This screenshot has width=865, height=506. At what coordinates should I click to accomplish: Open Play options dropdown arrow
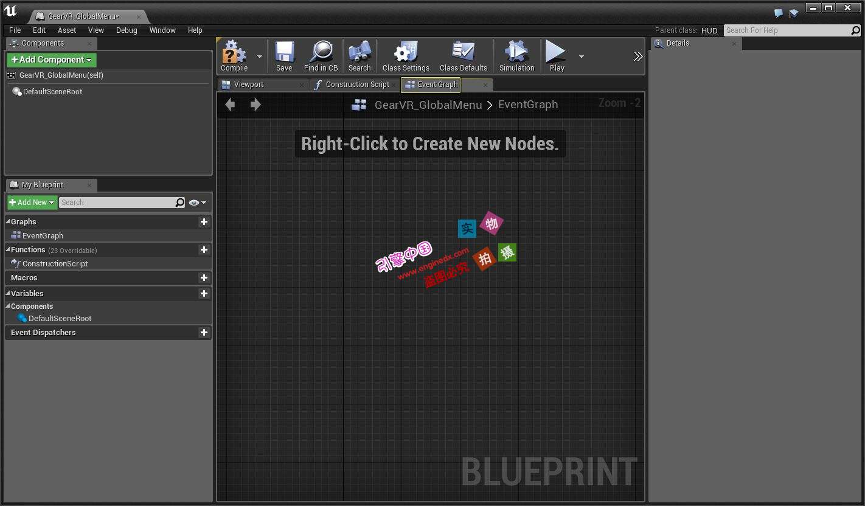point(582,57)
